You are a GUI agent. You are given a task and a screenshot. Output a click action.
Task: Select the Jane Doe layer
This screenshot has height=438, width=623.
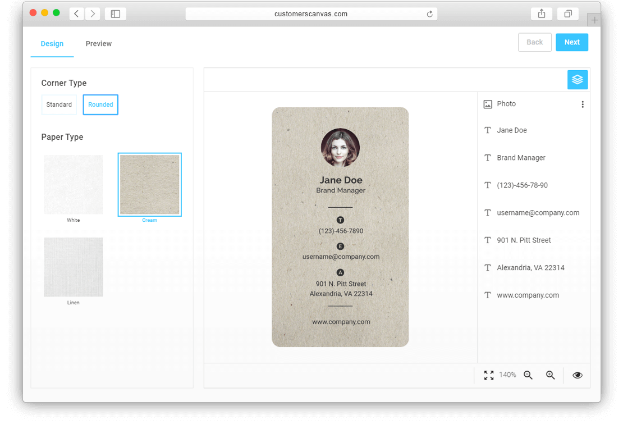534,130
